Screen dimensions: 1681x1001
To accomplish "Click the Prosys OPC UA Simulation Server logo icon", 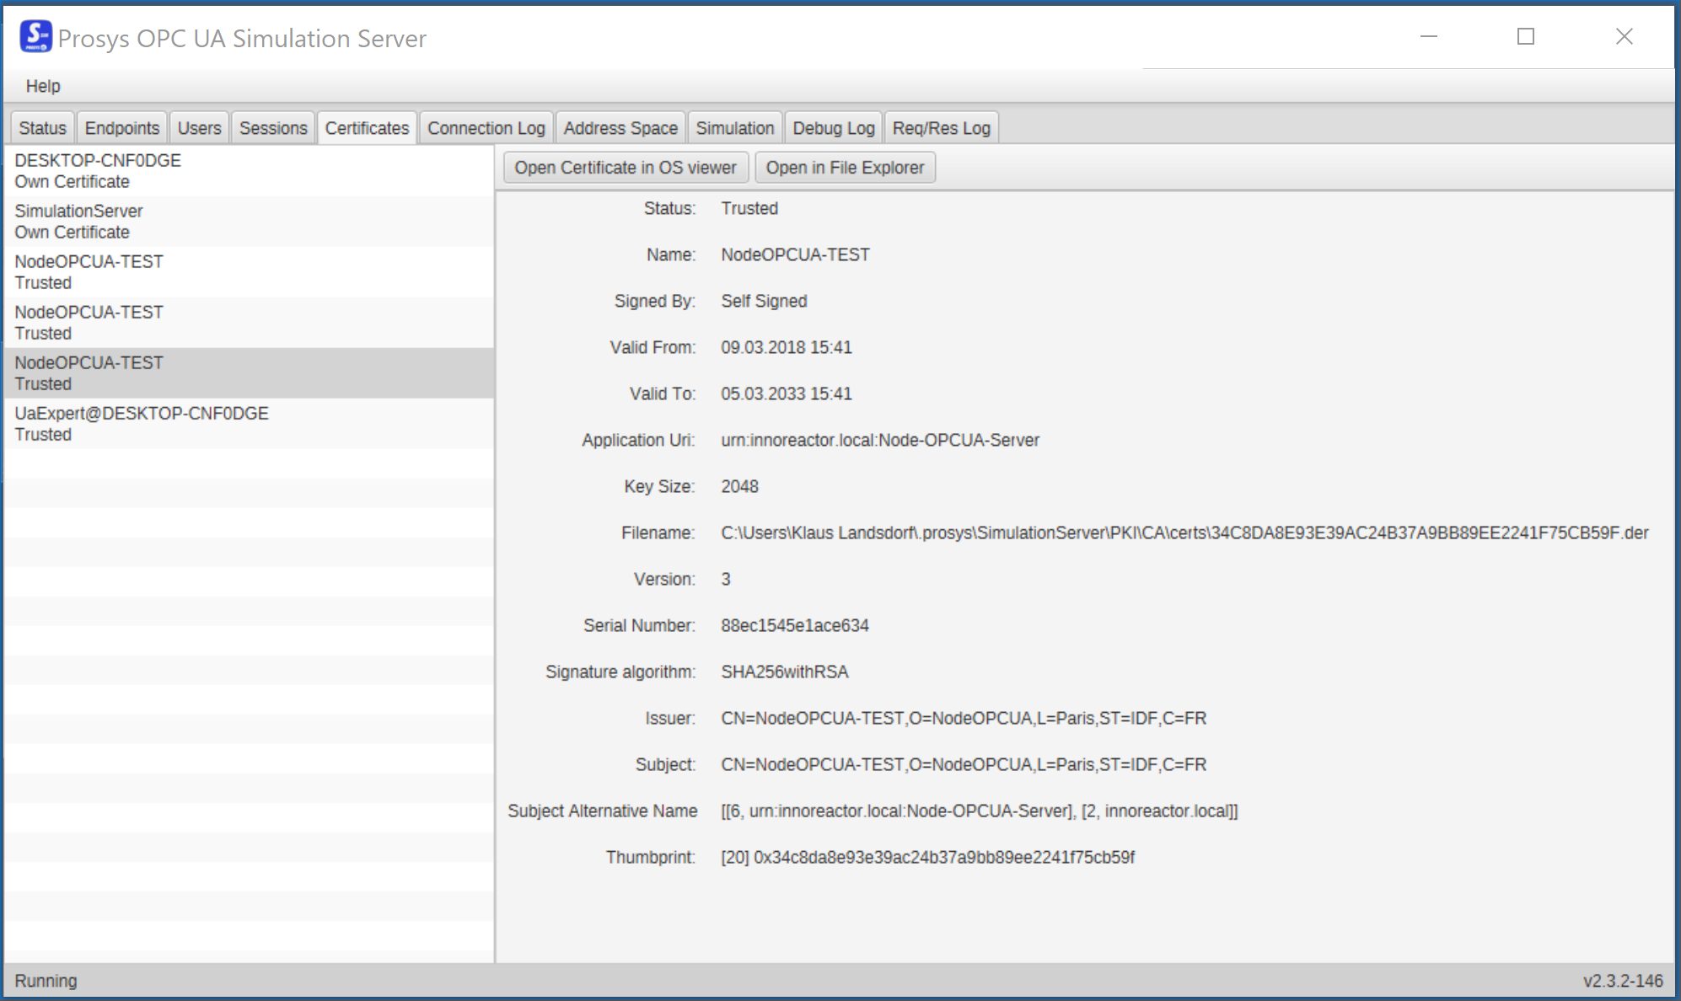I will tap(35, 37).
